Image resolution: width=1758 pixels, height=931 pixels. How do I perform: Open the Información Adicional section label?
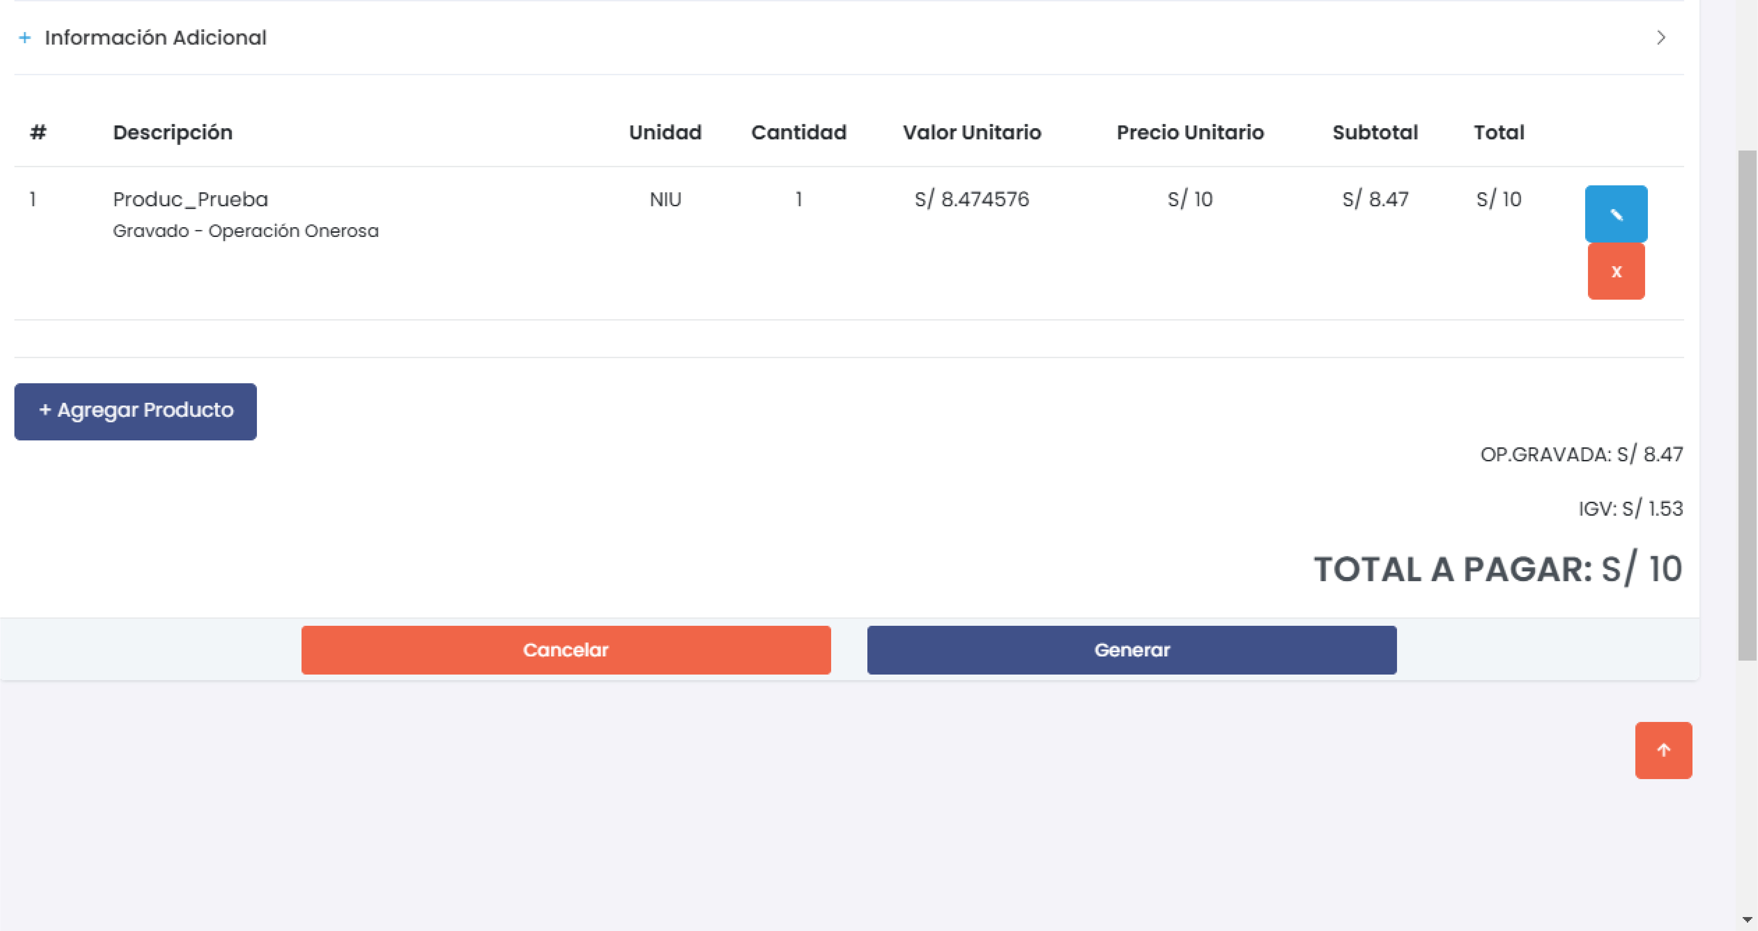tap(156, 38)
